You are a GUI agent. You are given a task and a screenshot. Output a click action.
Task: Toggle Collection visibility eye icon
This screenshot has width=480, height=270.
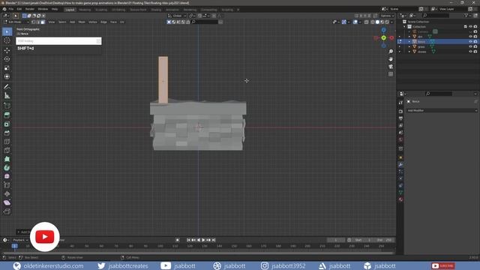coord(470,27)
